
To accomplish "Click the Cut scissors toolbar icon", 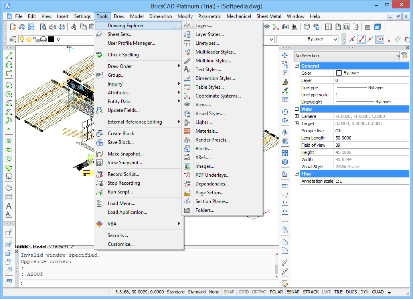I will 74,27.
